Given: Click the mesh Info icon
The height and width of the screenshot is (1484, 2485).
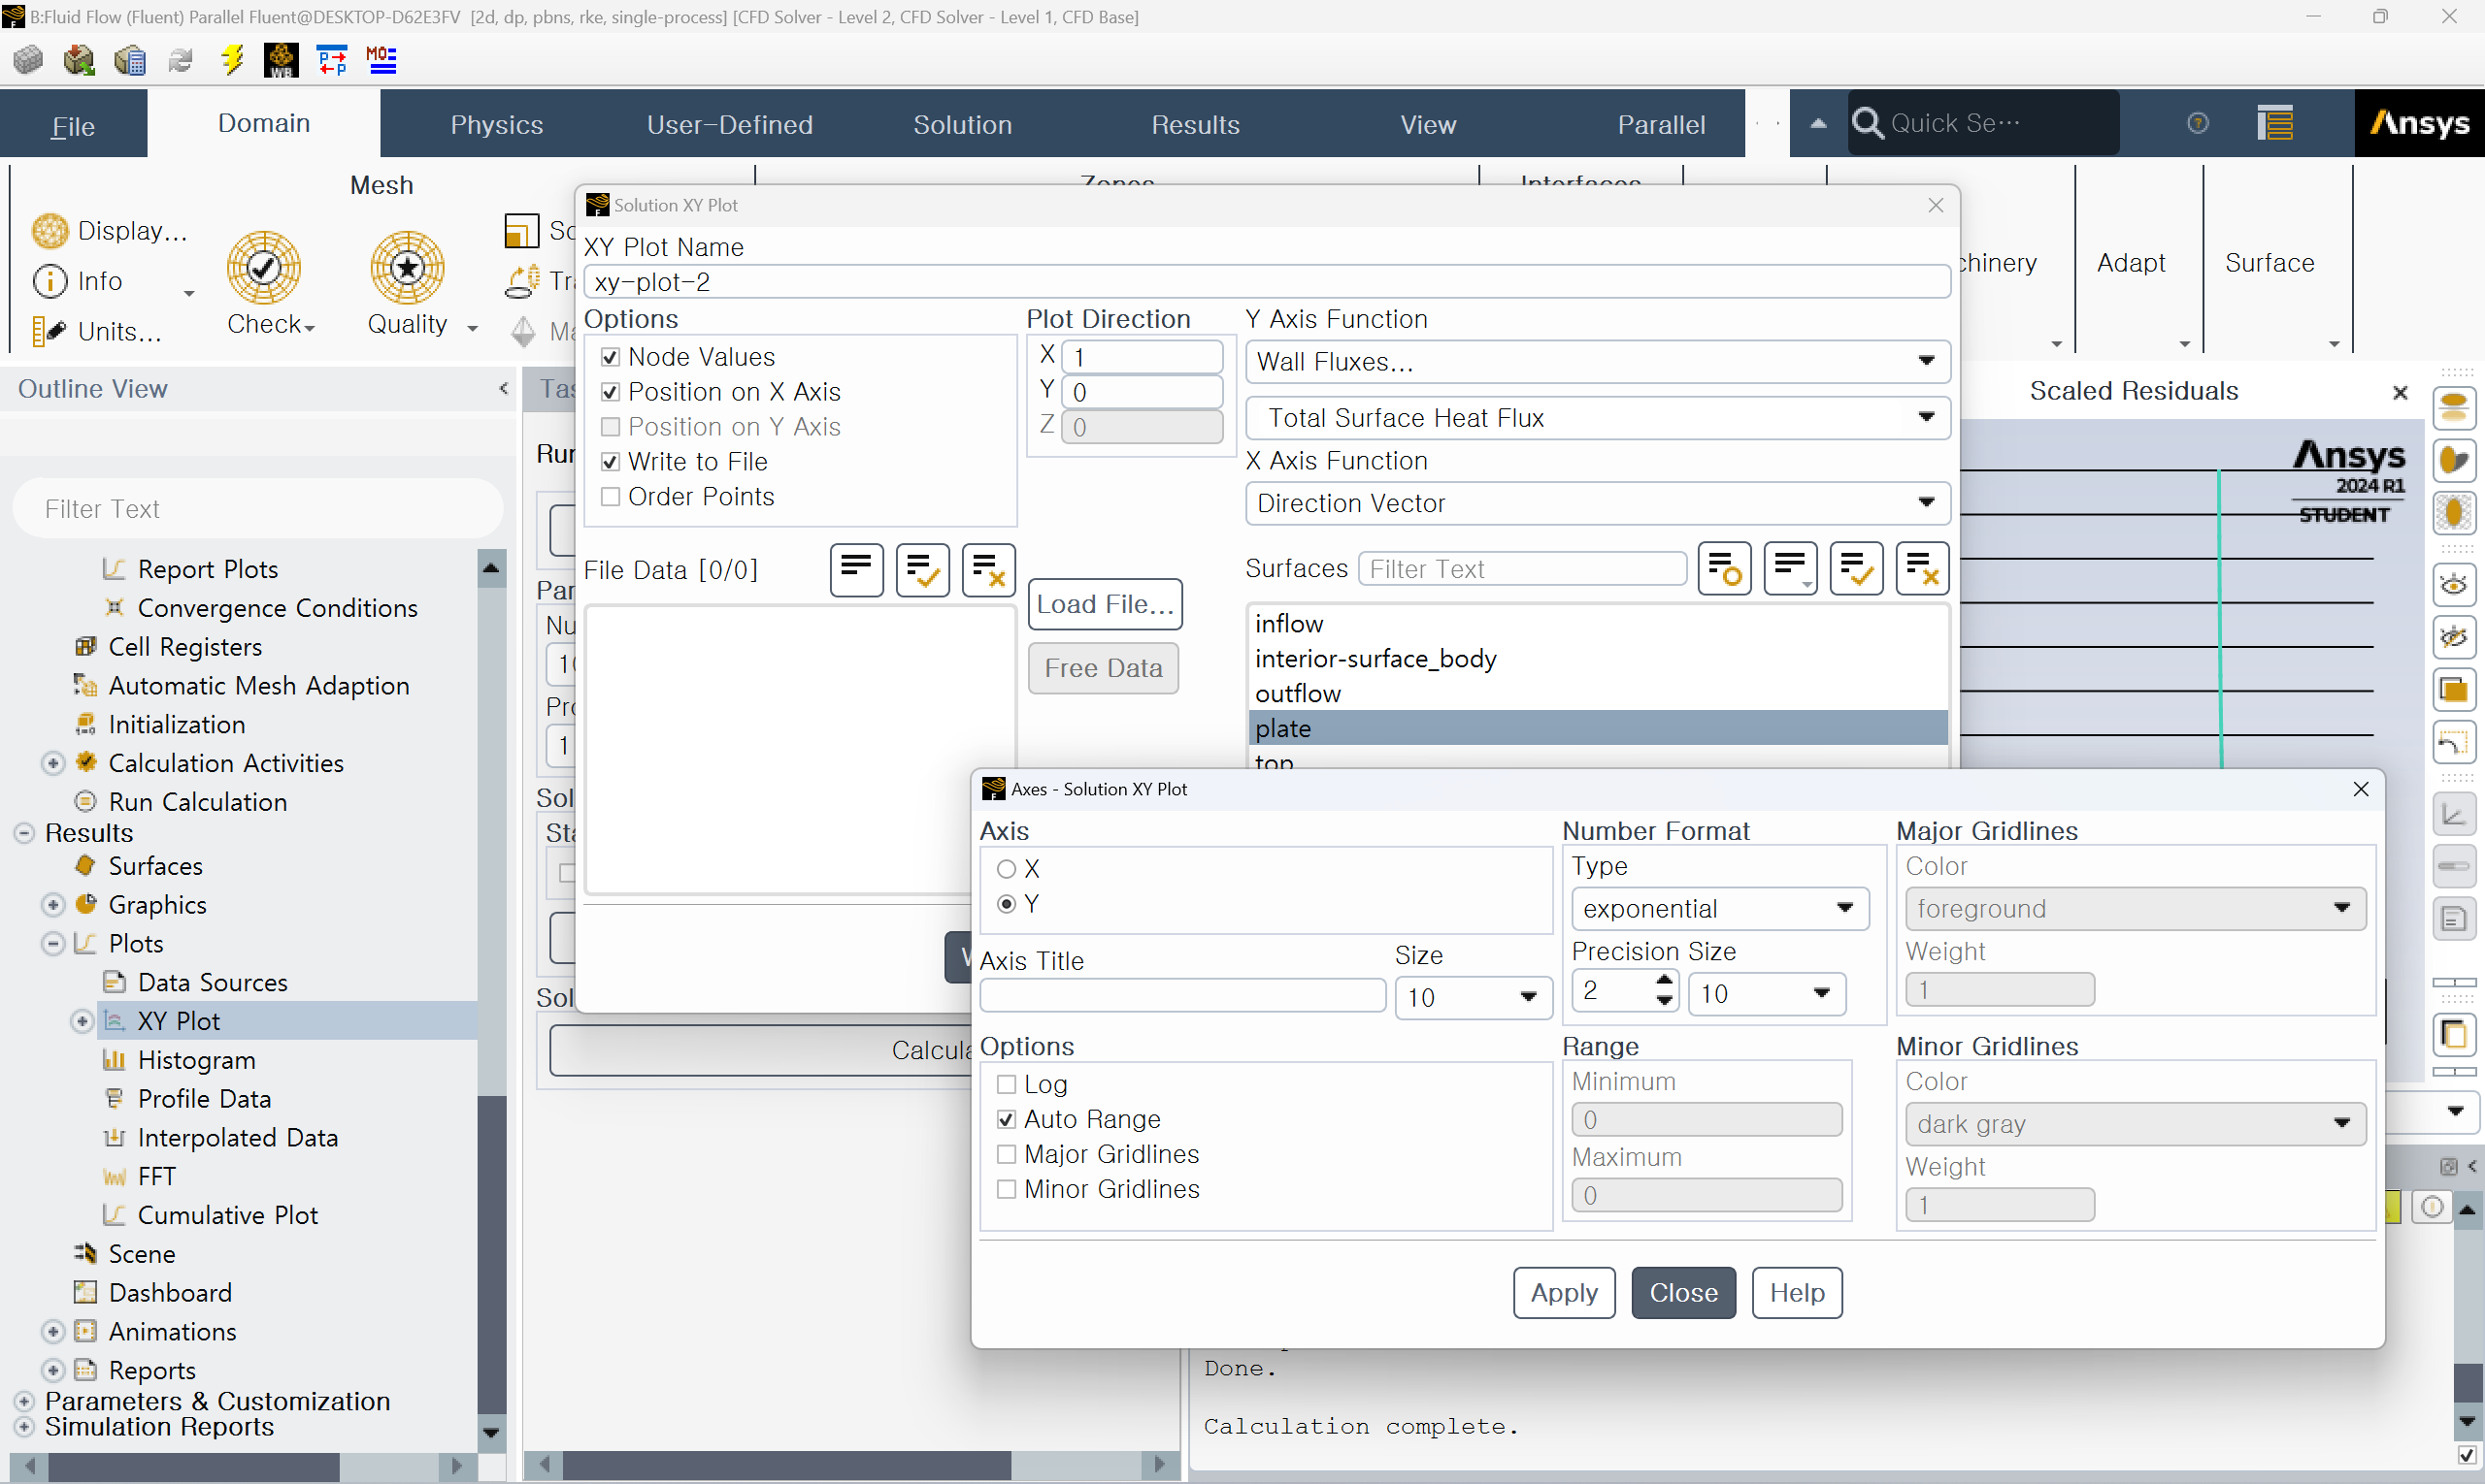Looking at the screenshot, I should (x=50, y=281).
